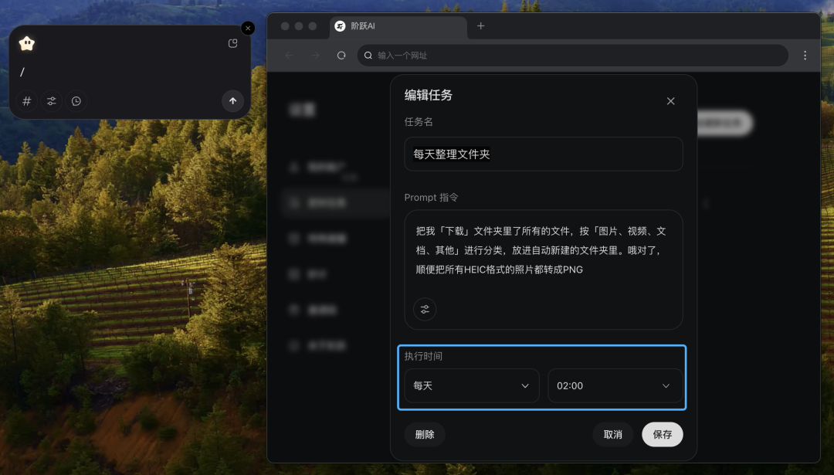Close the floating assistant panel
The image size is (834, 475).
coord(248,29)
